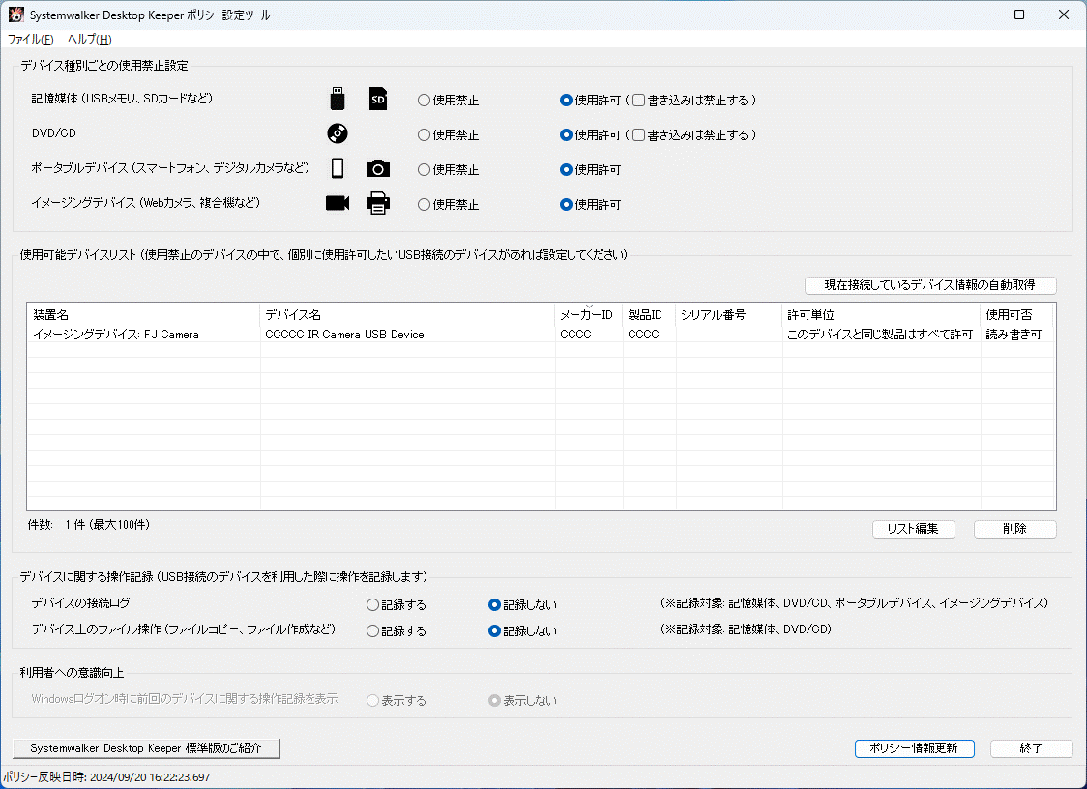Click the printer multifunction device icon
Viewport: 1087px width, 789px height.
[378, 203]
